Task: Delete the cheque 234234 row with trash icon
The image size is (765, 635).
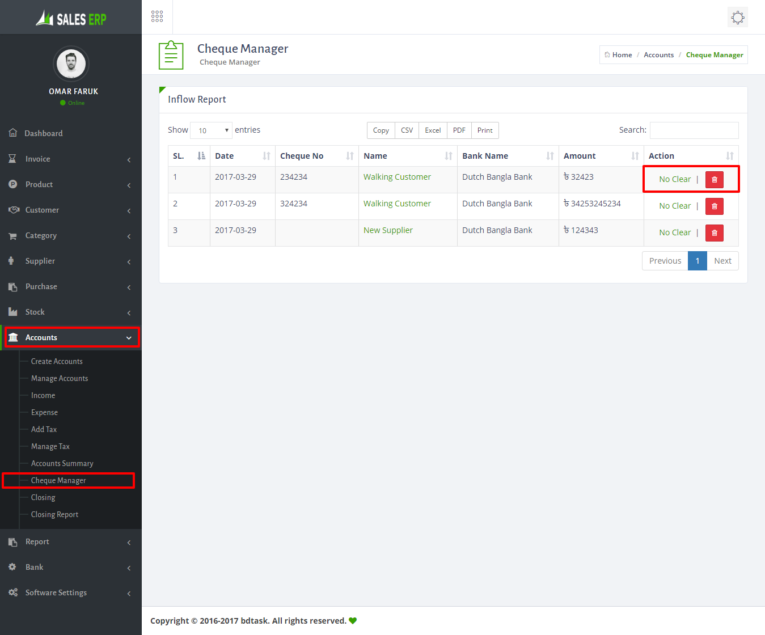Action: click(714, 180)
